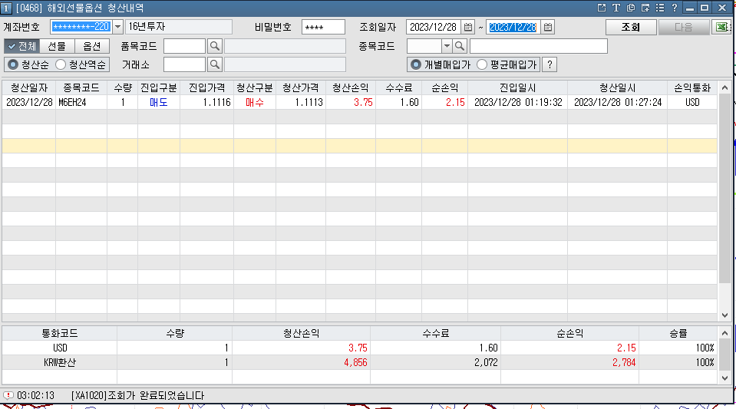Click the blue 매도 cell

click(x=159, y=102)
